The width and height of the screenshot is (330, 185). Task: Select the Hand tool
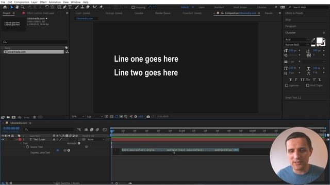[x=17, y=7]
